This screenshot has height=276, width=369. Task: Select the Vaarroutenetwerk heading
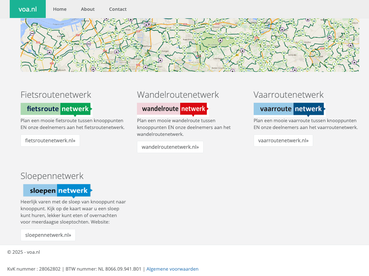point(289,95)
